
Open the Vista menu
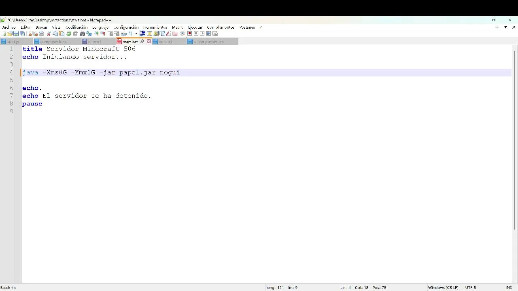[x=56, y=27]
